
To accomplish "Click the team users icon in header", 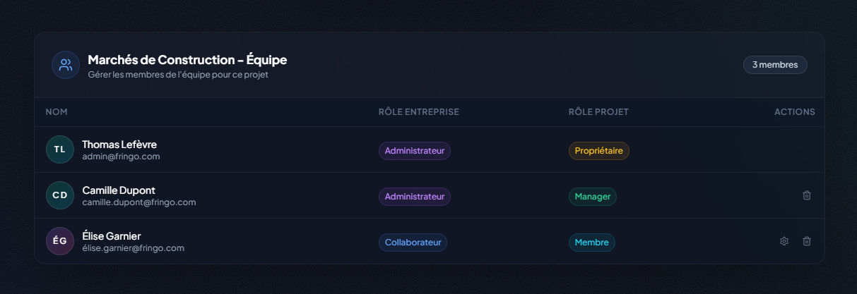I will [x=66, y=65].
